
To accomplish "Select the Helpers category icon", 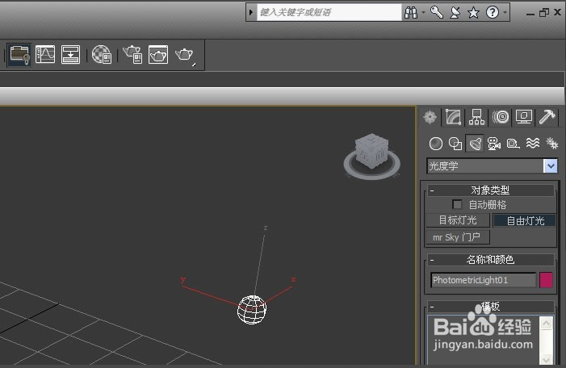I will 514,144.
